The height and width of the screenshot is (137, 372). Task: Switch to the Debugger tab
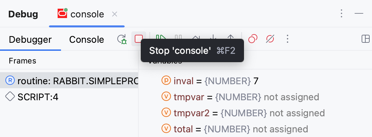click(x=30, y=40)
